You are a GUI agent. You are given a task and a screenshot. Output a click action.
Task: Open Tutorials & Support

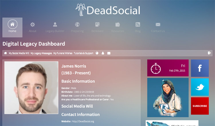pyautogui.click(x=83, y=53)
